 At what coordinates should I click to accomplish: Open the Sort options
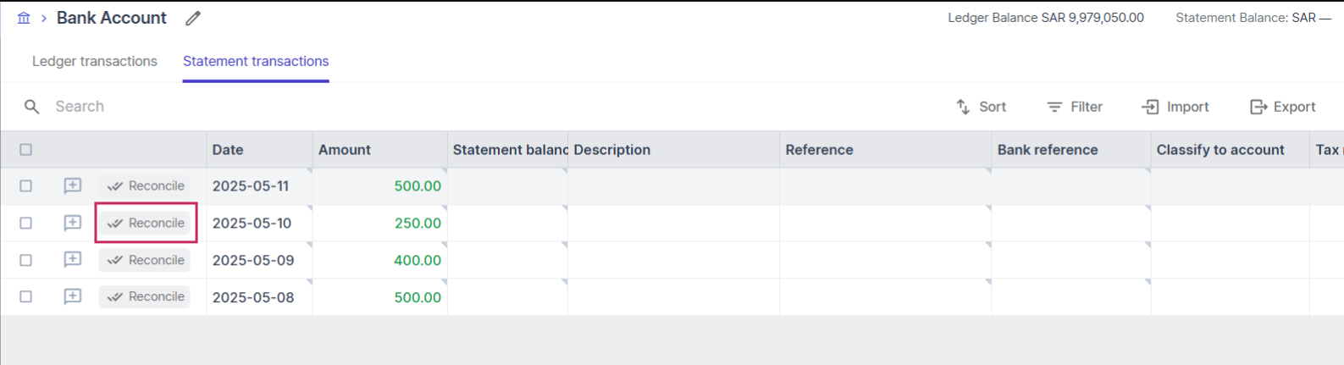pos(982,107)
